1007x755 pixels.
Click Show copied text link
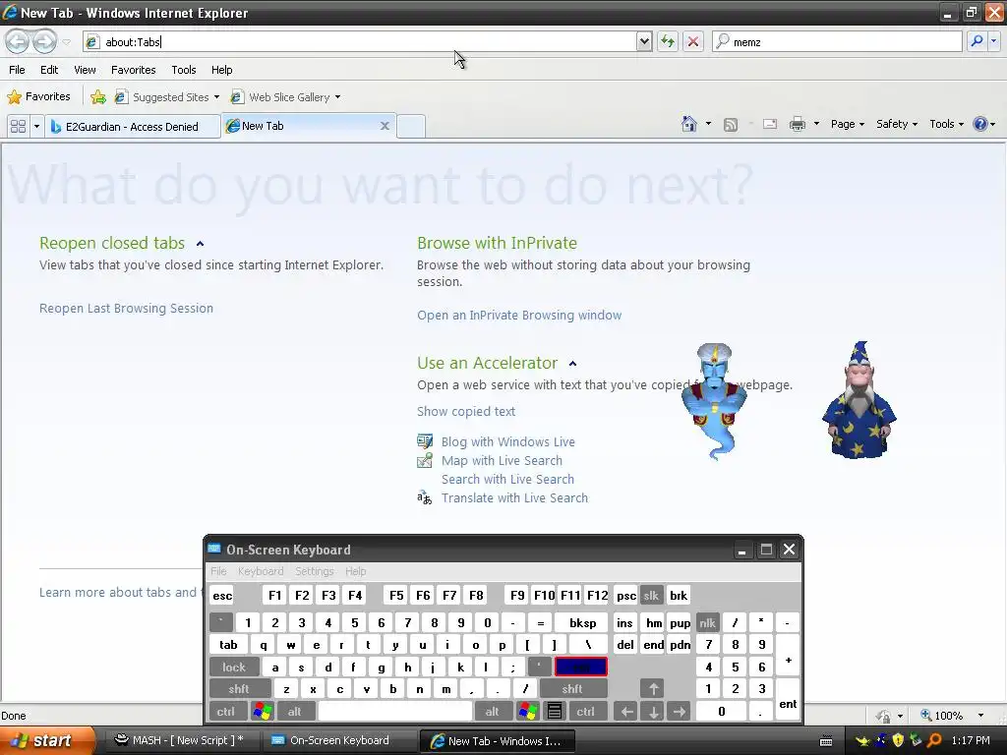coord(465,412)
